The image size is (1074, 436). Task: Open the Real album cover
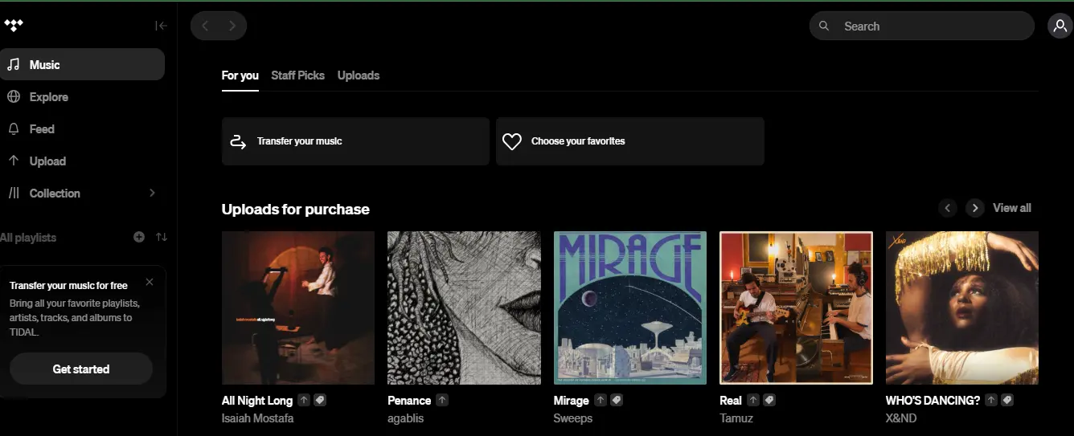pos(796,308)
